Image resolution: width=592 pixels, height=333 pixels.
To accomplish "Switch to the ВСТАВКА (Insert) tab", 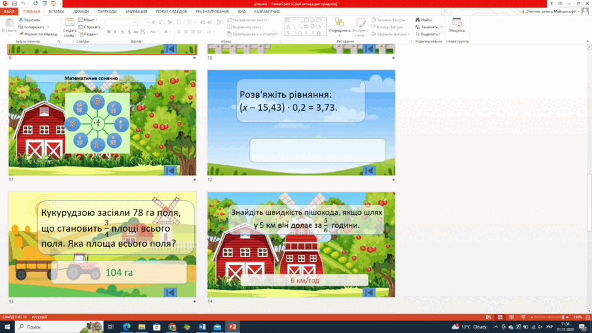I will click(x=56, y=12).
